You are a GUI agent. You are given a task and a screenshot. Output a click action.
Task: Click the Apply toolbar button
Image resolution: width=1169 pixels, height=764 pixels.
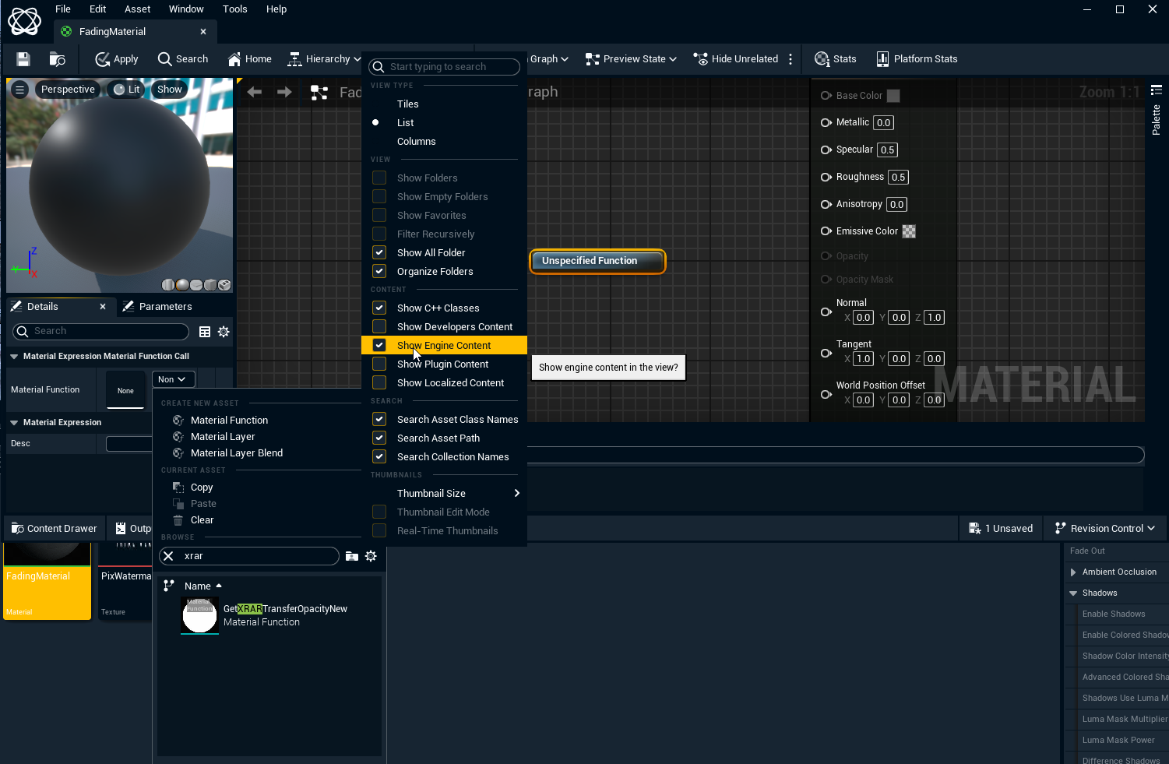click(x=116, y=59)
